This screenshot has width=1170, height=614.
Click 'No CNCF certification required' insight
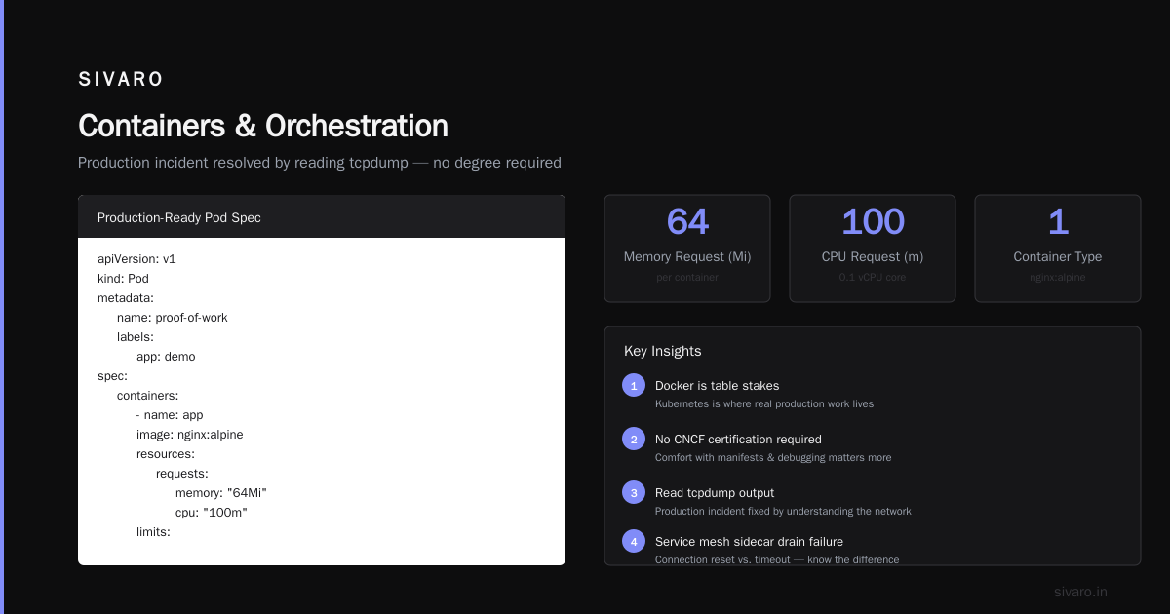tap(738, 440)
